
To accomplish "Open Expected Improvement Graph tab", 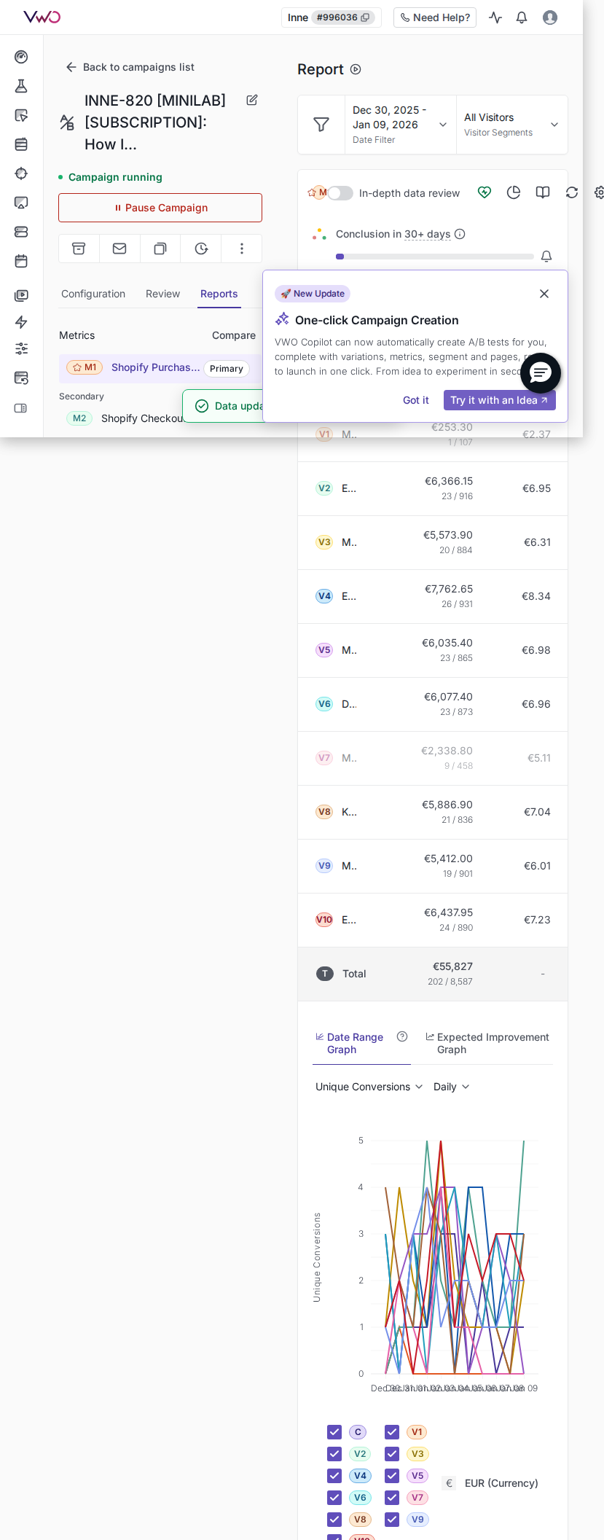I will (x=487, y=1043).
